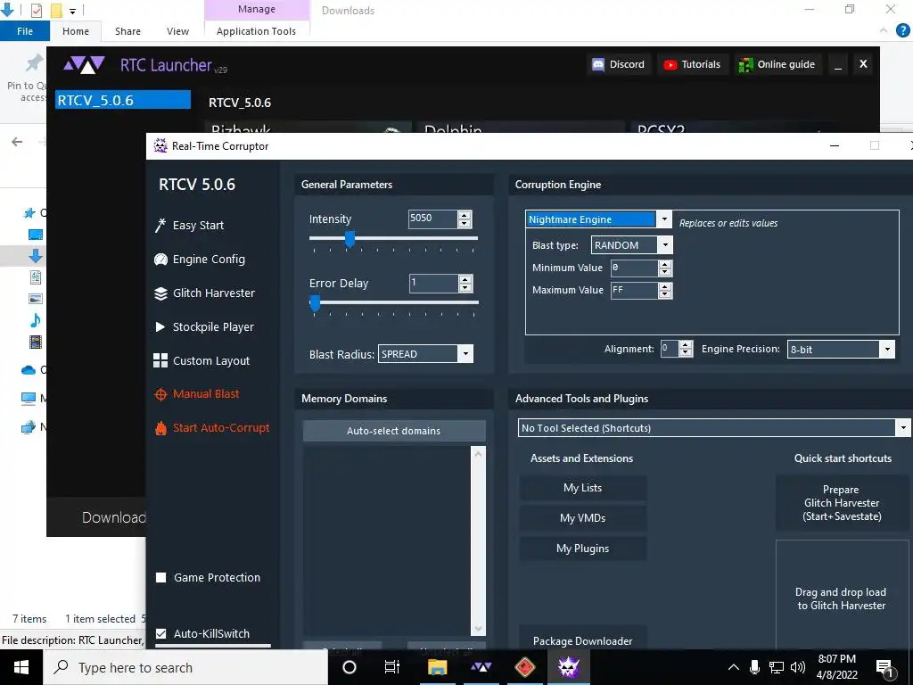Screen dimensions: 913x685
Task: Switch to red diamond app on taskbar
Action: coord(524,667)
